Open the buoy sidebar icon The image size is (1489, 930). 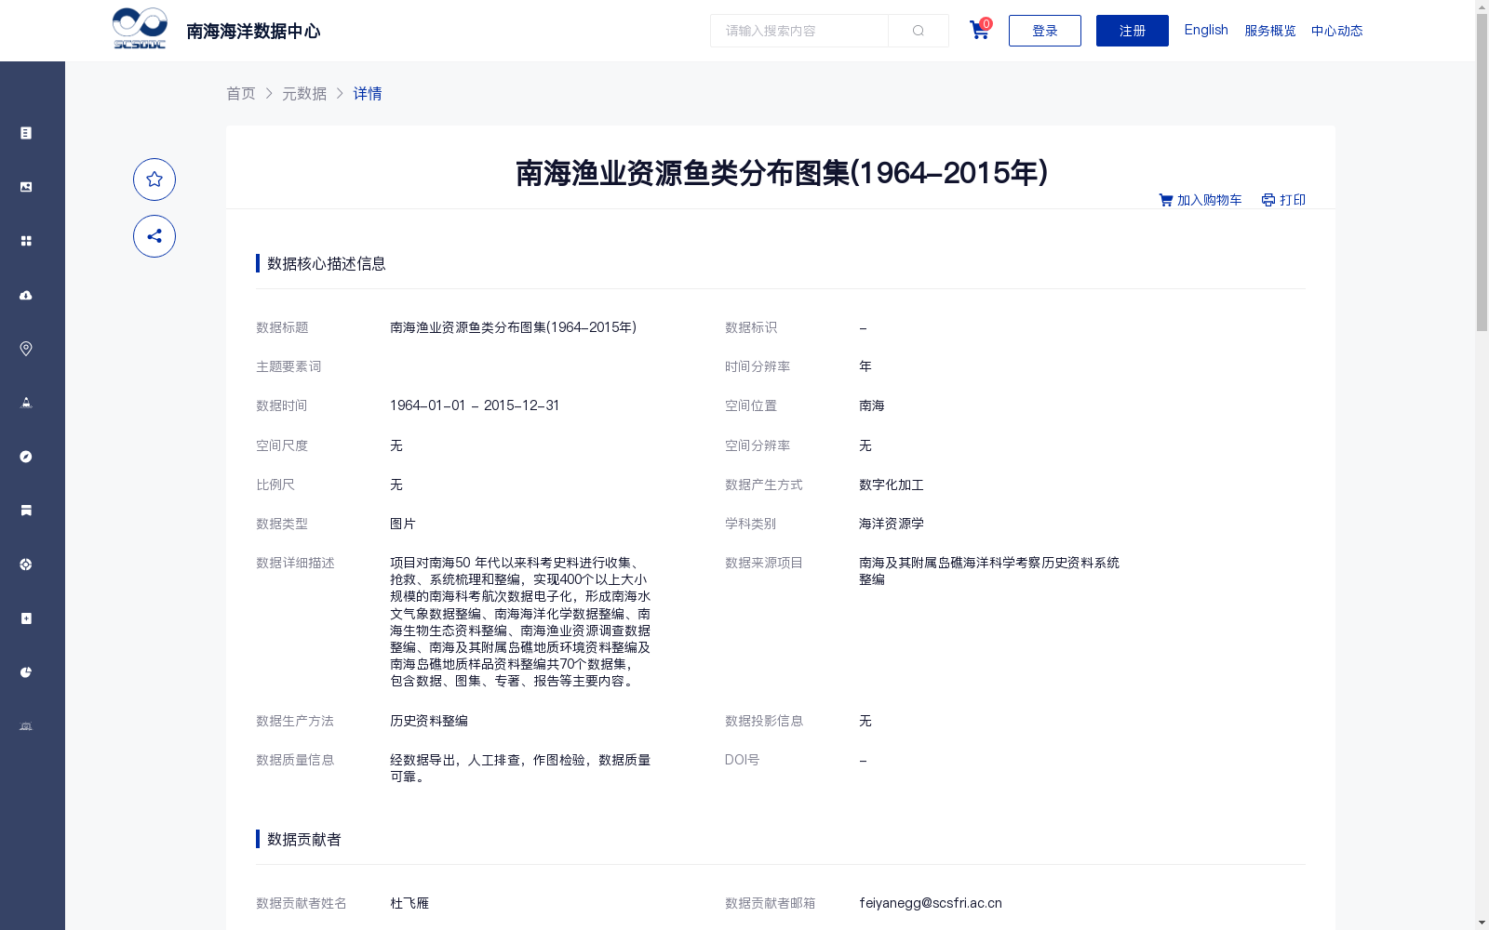point(26,403)
